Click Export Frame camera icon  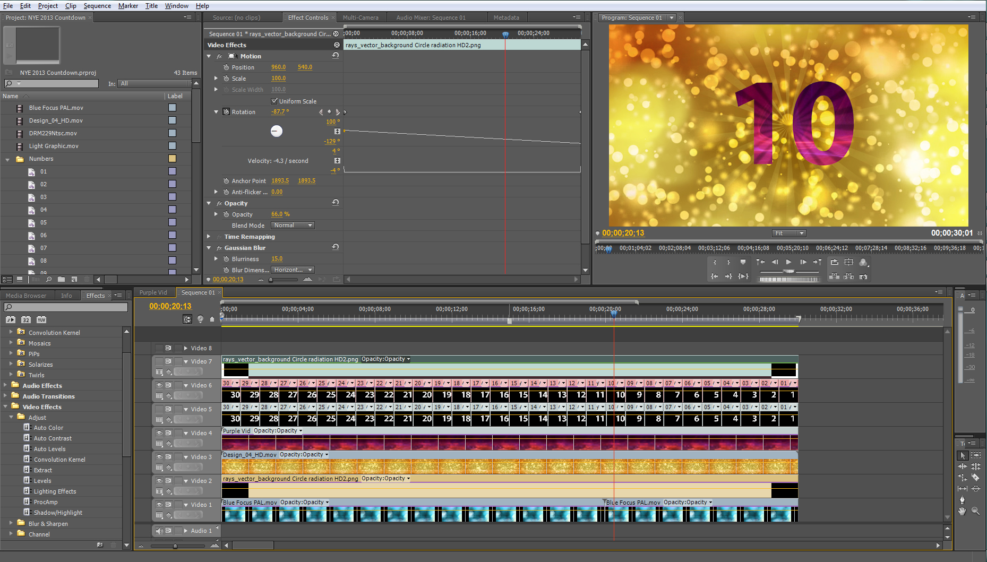coord(863,276)
